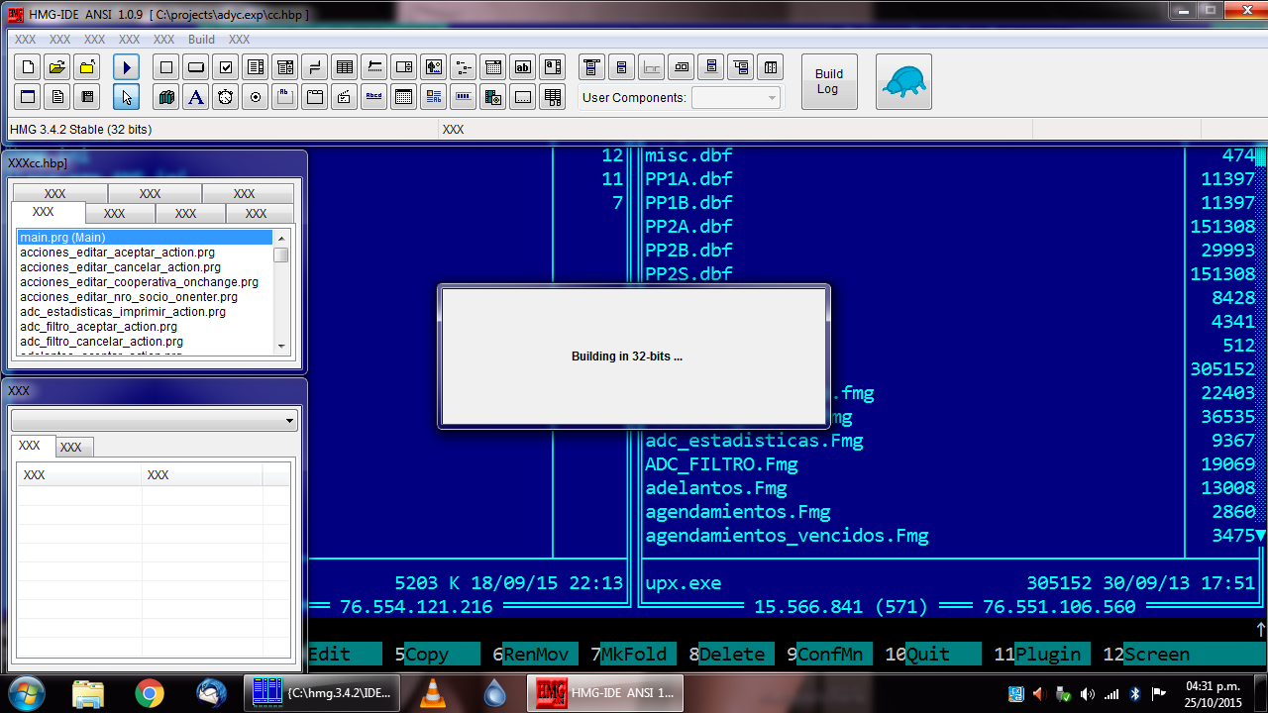The image size is (1268, 713).
Task: Pick the MonthCalendar control icon
Action: click(404, 97)
